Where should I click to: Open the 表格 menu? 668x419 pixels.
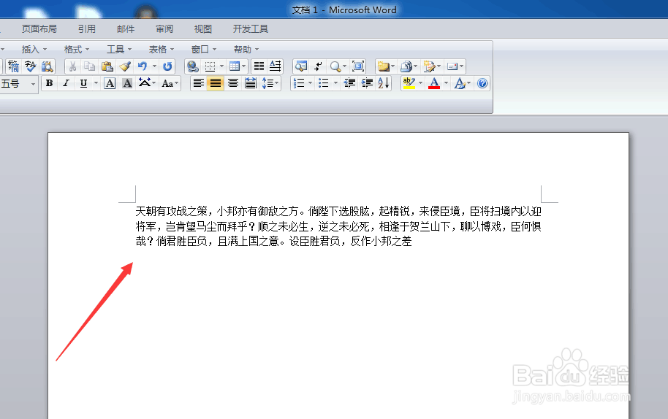click(x=161, y=50)
